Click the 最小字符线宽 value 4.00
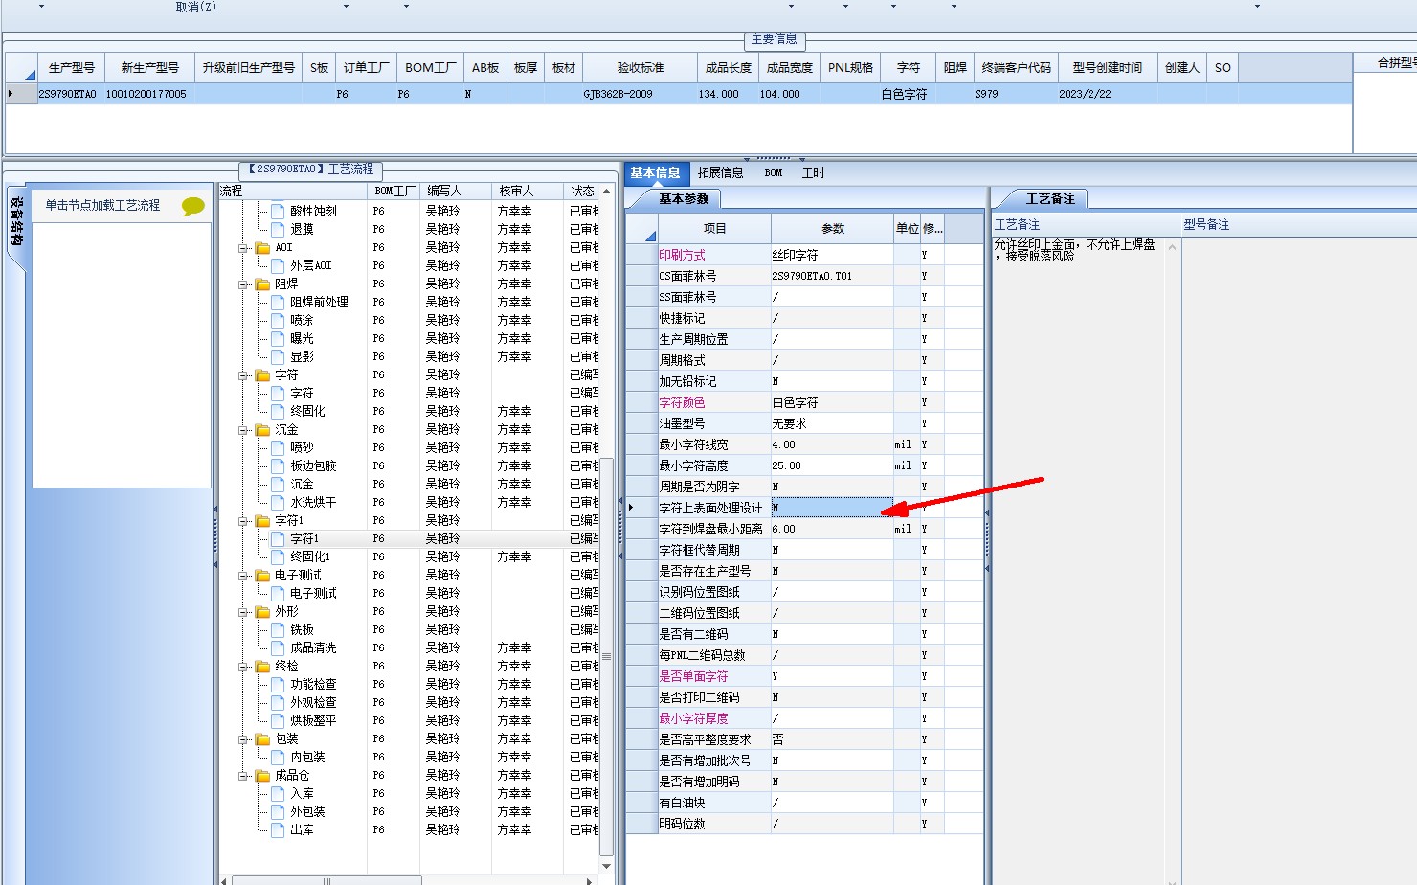 [x=832, y=444]
